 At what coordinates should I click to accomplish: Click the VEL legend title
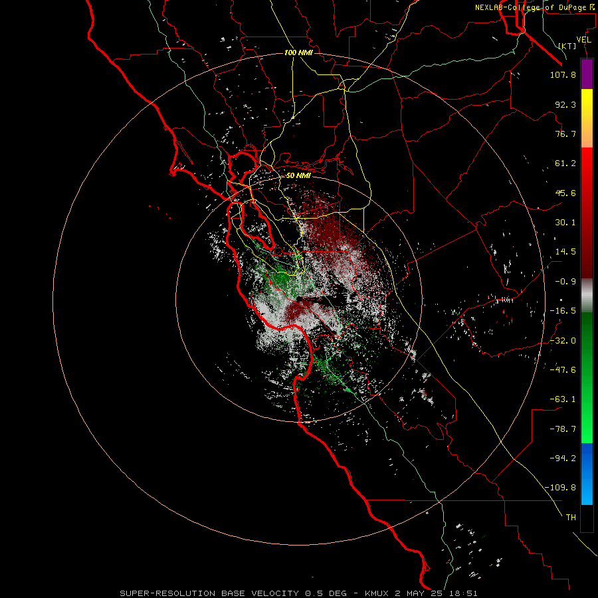tap(583, 40)
